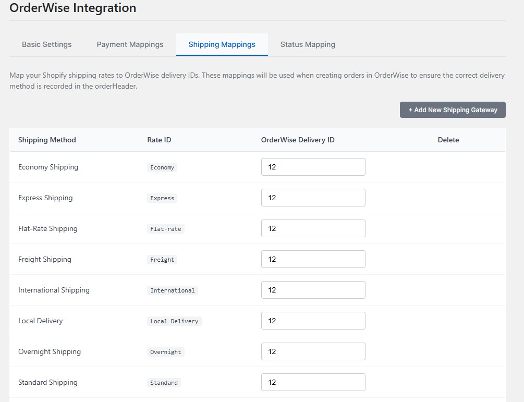Edit Delivery ID for Standard Shipping
Screen dimensions: 524x402
313,382
